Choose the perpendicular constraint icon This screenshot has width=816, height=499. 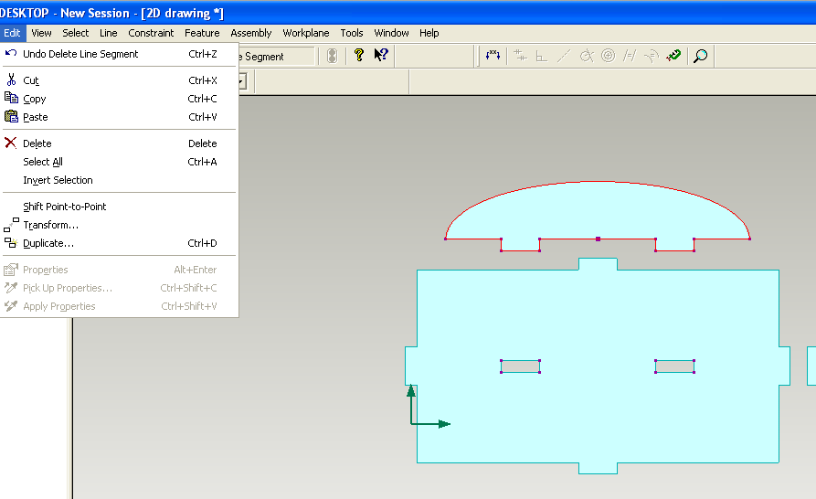[x=541, y=56]
